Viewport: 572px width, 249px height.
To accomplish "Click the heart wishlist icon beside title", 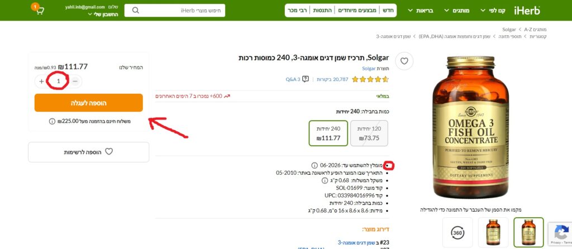I will click(x=404, y=61).
